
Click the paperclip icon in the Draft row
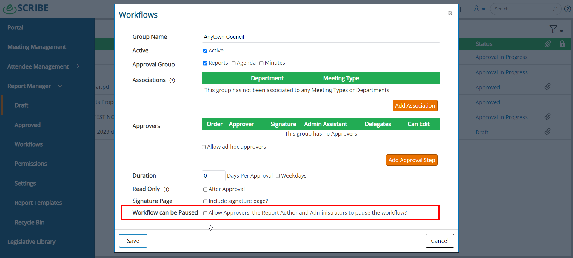point(547,131)
